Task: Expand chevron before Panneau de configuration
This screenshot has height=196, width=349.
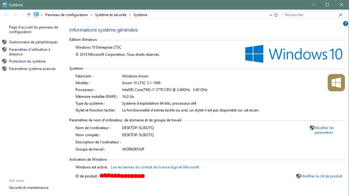Action: point(42,15)
